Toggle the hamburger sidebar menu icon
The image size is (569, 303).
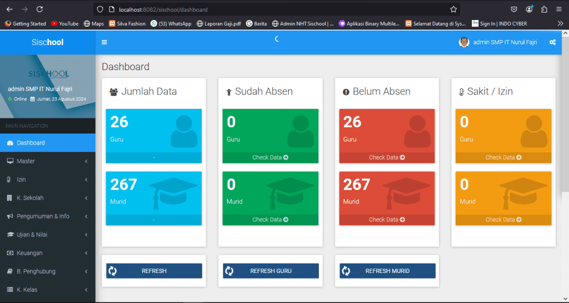104,42
